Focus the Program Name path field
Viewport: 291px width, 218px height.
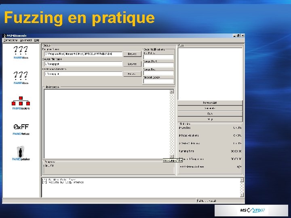pyautogui.click(x=83, y=54)
